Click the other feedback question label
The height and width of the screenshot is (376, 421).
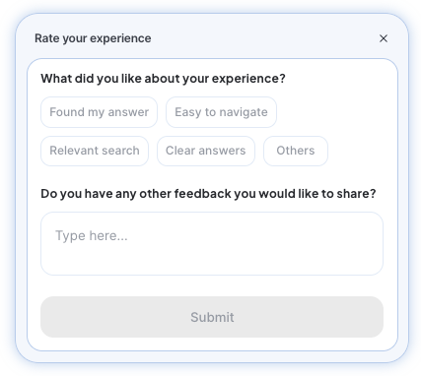(208, 194)
